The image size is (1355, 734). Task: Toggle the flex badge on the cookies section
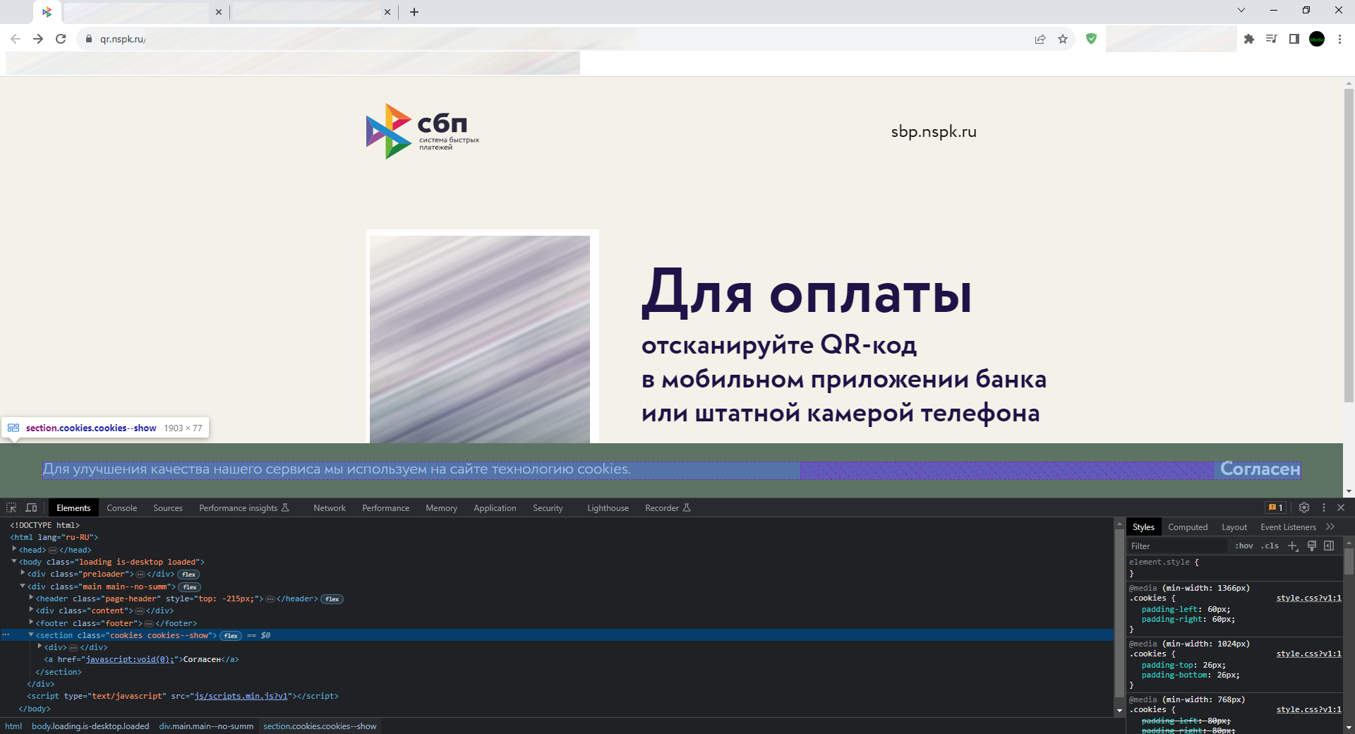pyautogui.click(x=230, y=636)
